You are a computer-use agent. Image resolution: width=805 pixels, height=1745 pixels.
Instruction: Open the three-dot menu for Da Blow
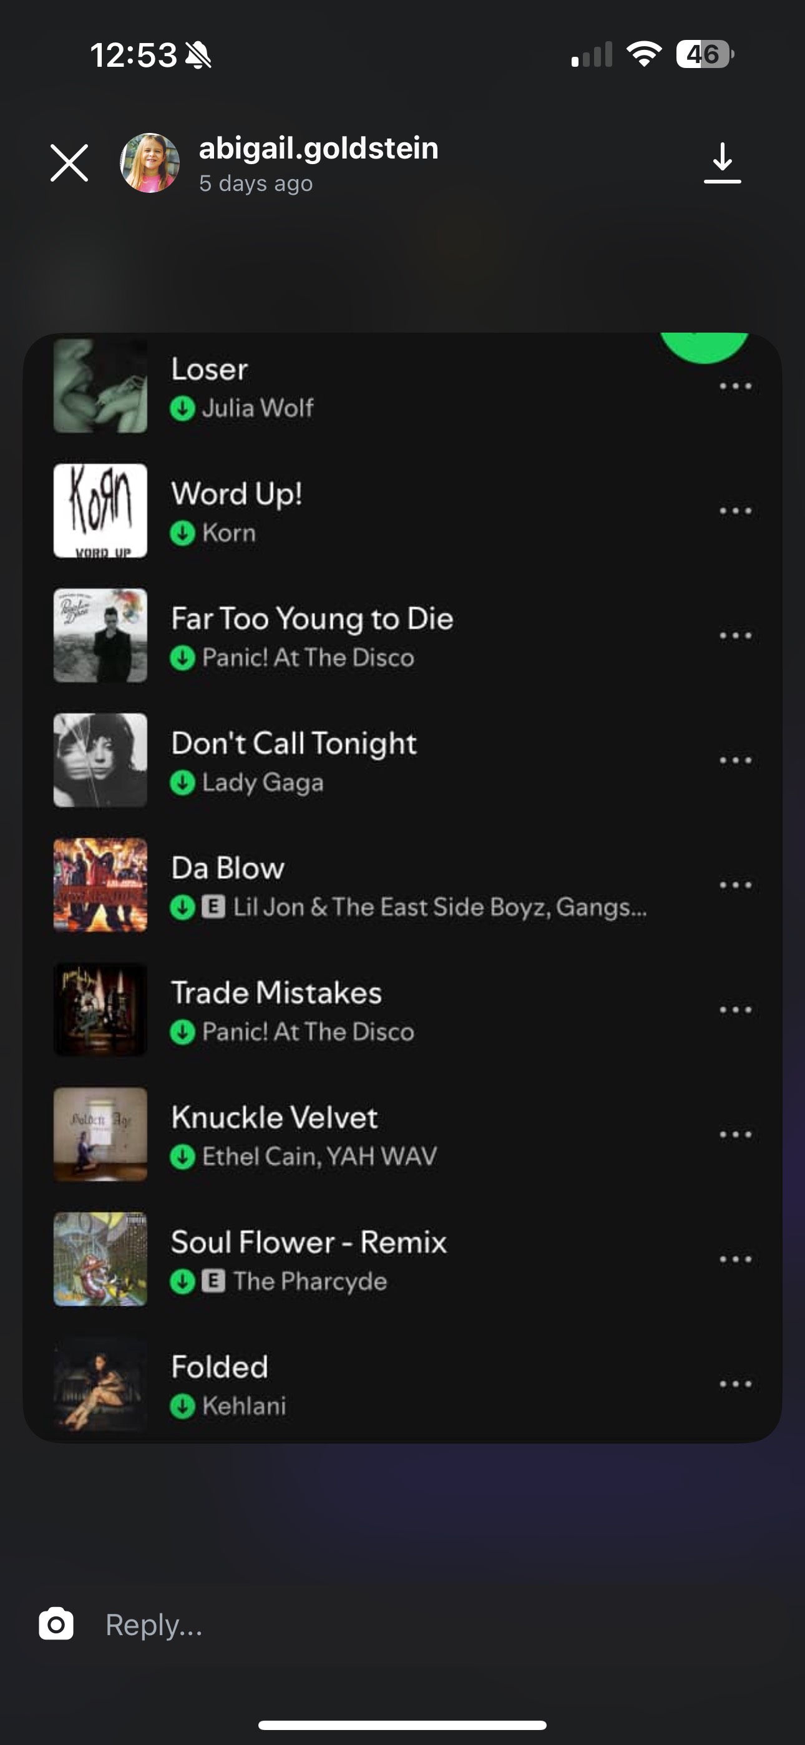pyautogui.click(x=735, y=885)
